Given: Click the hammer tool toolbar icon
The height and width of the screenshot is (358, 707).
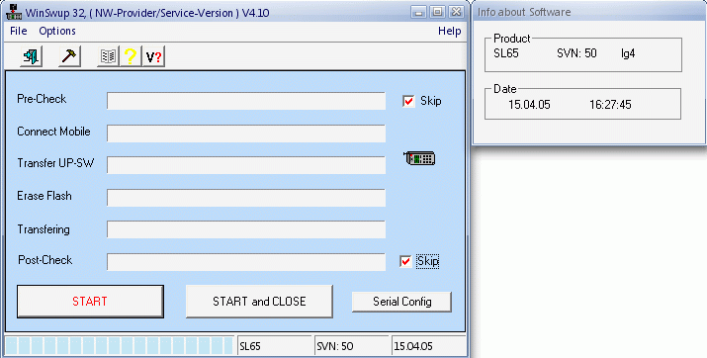Looking at the screenshot, I should pyautogui.click(x=69, y=56).
